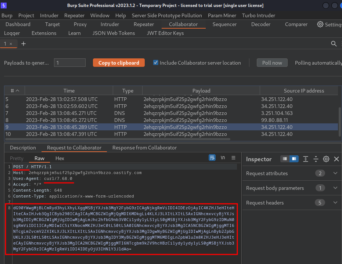Open the Description tab
342x264 pixels.
click(x=23, y=148)
